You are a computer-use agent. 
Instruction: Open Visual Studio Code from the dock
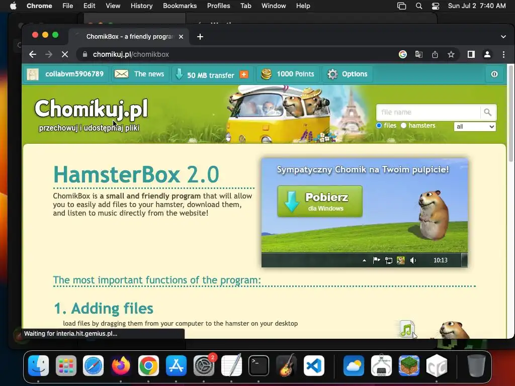click(314, 365)
